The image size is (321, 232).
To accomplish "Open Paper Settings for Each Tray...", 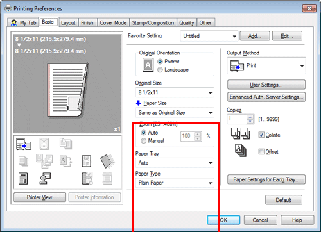I will 266,179.
